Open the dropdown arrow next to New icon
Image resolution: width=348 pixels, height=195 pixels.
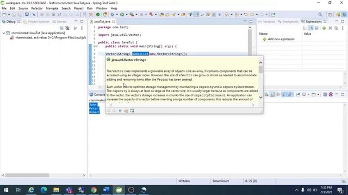(9, 15)
